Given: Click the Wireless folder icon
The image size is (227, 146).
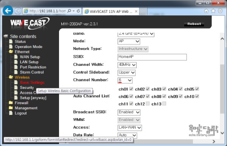Looking at the screenshot, I should (11, 77).
